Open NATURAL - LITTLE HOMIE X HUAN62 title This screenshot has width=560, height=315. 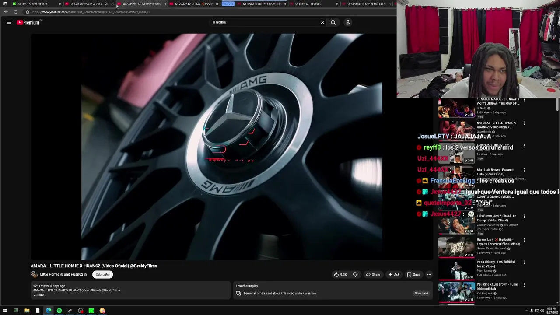point(496,125)
